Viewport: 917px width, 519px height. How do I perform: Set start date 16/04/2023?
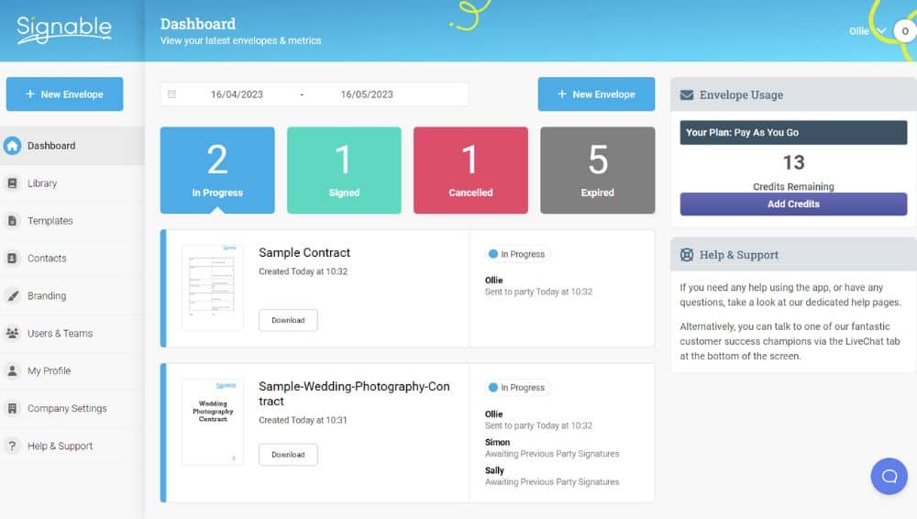pos(237,94)
